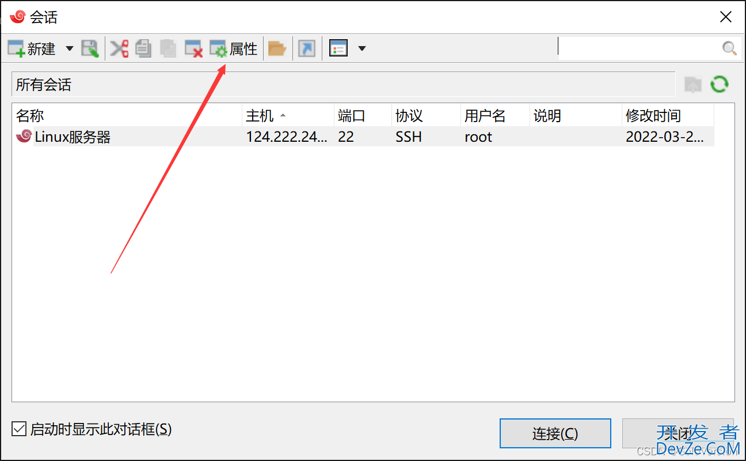Sort by 说明 column header
Image resolution: width=746 pixels, height=461 pixels.
pyautogui.click(x=576, y=116)
